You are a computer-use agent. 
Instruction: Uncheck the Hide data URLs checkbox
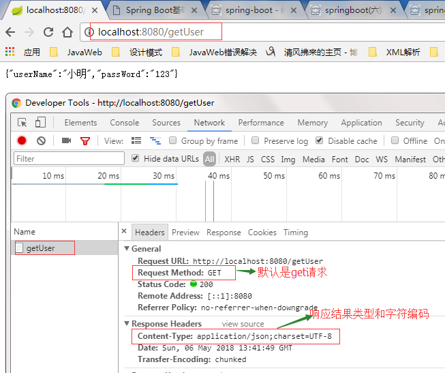136,158
